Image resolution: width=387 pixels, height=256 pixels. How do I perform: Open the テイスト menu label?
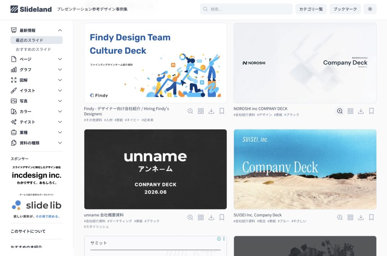point(27,122)
